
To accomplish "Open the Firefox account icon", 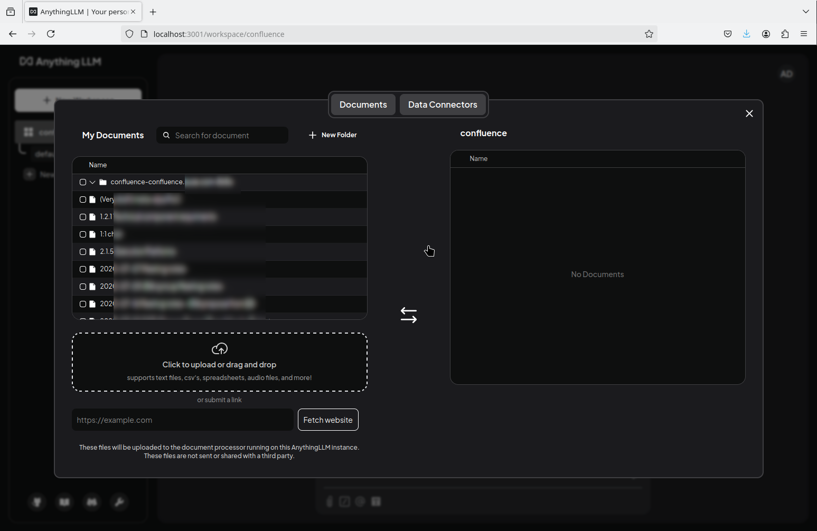I will click(766, 34).
